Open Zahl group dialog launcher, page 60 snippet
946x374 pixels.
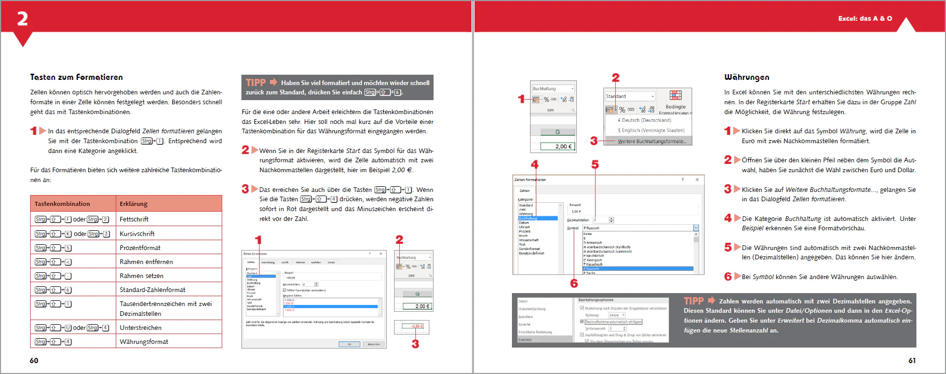(430, 275)
